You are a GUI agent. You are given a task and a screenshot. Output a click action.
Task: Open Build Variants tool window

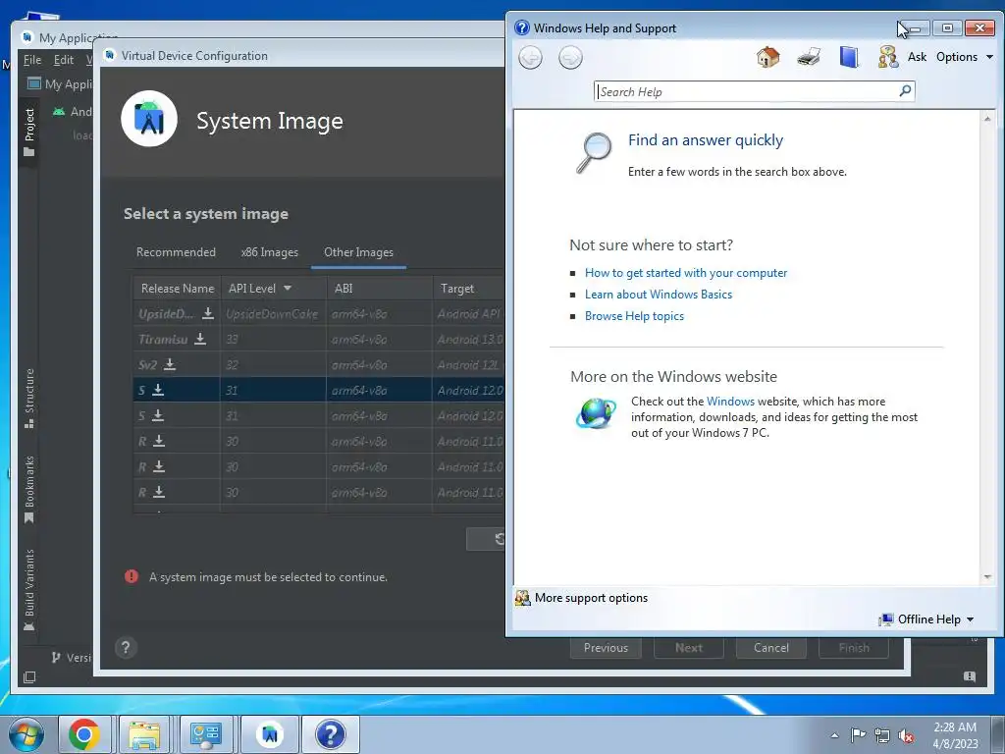click(x=28, y=589)
